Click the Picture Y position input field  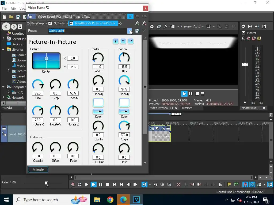(x=73, y=67)
